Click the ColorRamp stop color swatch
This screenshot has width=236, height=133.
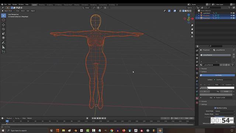click(x=216, y=95)
